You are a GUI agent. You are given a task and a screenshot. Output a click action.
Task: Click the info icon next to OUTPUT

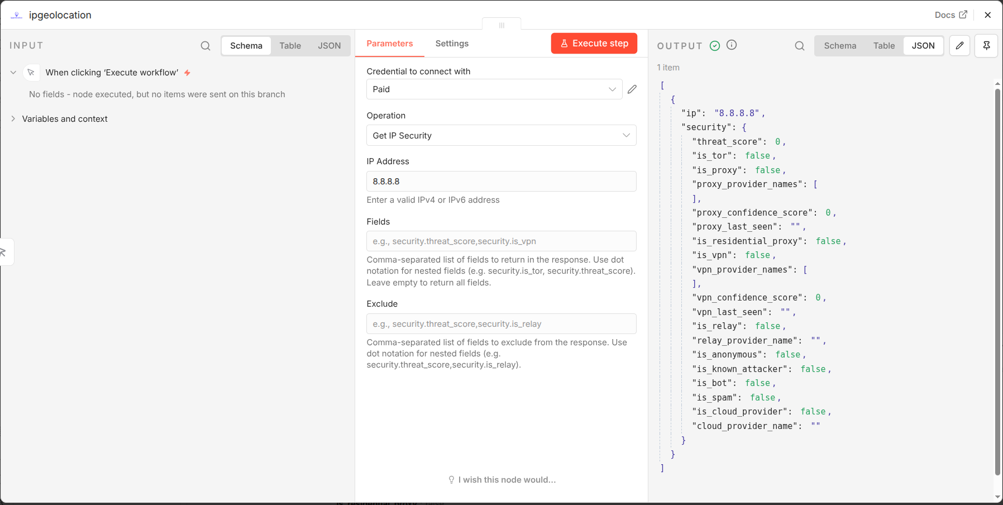click(732, 45)
